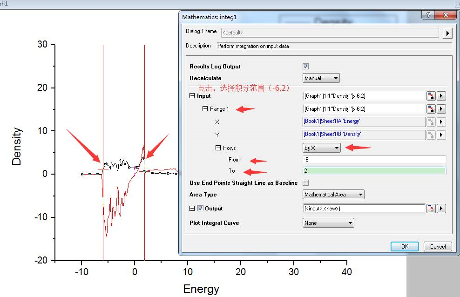Screen dimensions: 460x297
Task: Uncheck the Output checkbox
Action: (x=200, y=209)
